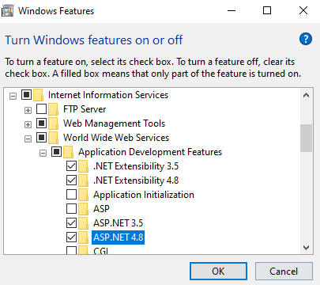Click the Application Development Features folder icon
Image resolution: width=320 pixels, height=285 pixels.
coord(69,152)
